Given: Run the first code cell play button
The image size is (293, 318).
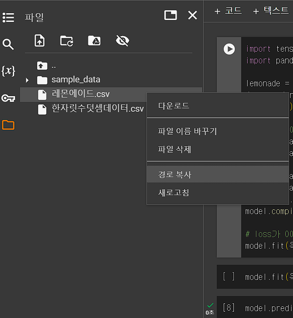Looking at the screenshot, I should coord(229,49).
